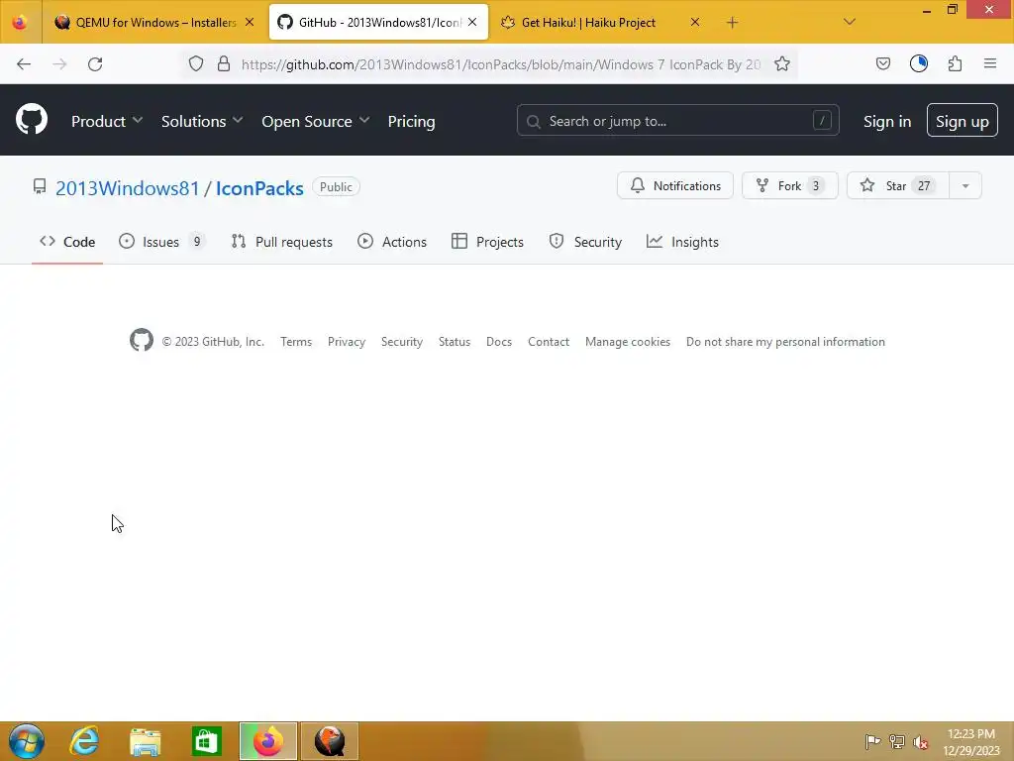Click the network tray icon
1014x761 pixels.
coord(897,741)
